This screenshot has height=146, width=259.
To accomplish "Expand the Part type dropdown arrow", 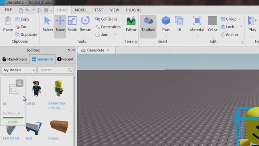I will 166,36.
